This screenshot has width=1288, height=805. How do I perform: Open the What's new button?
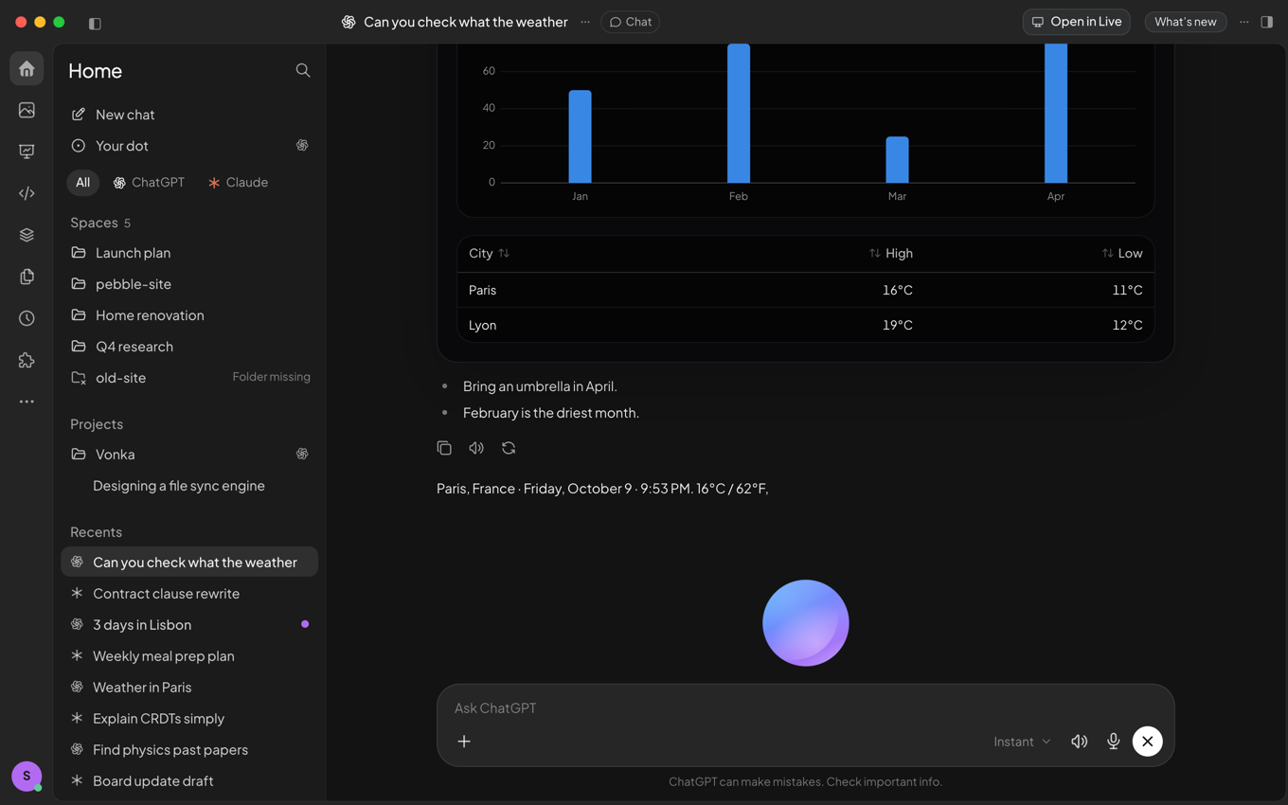[1186, 22]
